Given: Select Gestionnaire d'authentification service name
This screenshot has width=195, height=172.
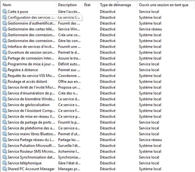Looking at the screenshot, I should click(31, 23).
